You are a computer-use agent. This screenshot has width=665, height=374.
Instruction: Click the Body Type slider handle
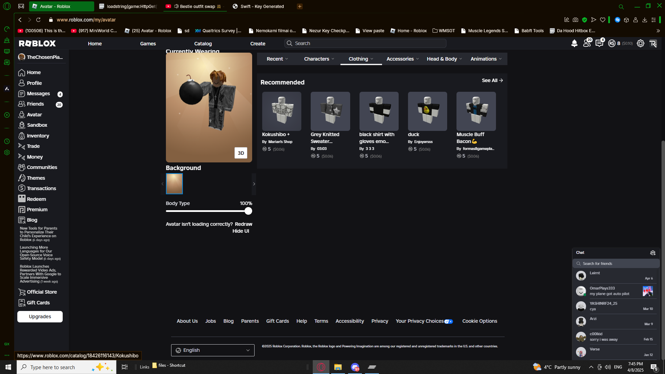click(x=248, y=211)
